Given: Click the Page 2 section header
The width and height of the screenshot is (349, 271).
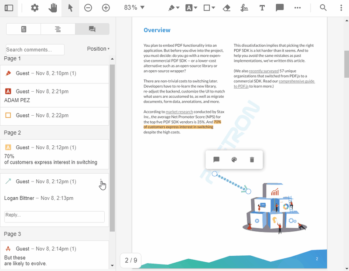Looking at the screenshot, I should coord(13,133).
